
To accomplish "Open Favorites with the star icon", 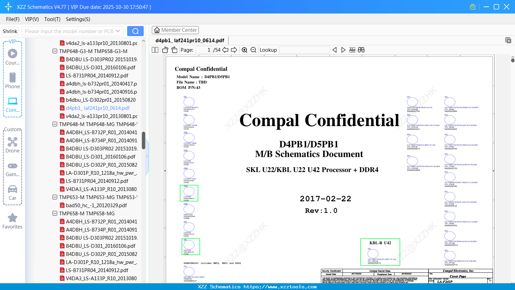I will [x=13, y=221].
